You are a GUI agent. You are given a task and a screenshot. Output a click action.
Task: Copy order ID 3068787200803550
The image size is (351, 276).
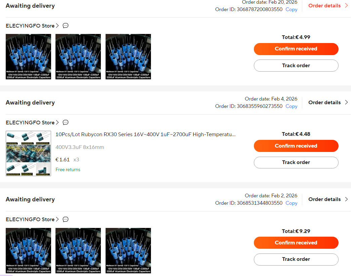coord(291,9)
